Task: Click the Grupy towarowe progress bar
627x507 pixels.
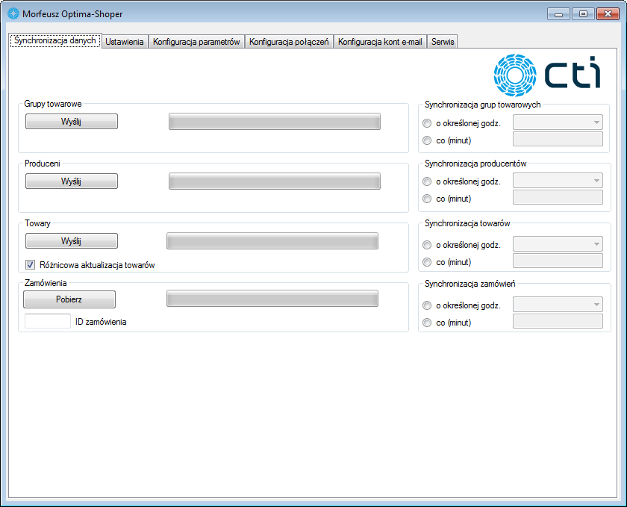Action: point(275,122)
